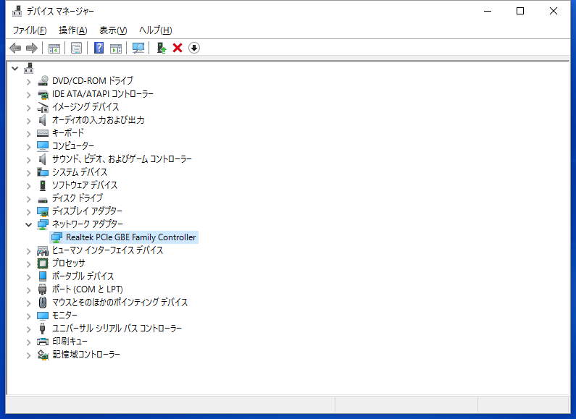The height and width of the screenshot is (419, 576).
Task: Click the Realtek network adapter device icon
Action: (57, 237)
